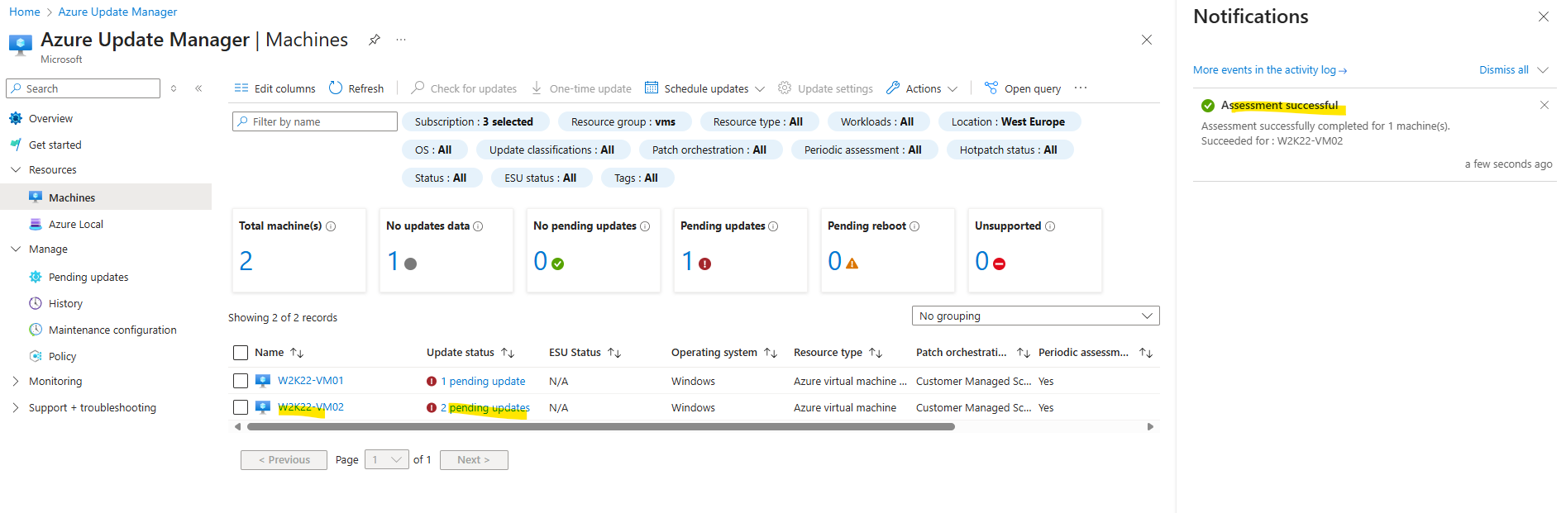Open the Periodic assessment filter
The width and height of the screenshot is (1566, 513).
[863, 150]
